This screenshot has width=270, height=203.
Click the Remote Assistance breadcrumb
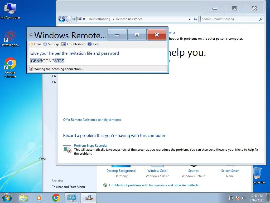(129, 19)
